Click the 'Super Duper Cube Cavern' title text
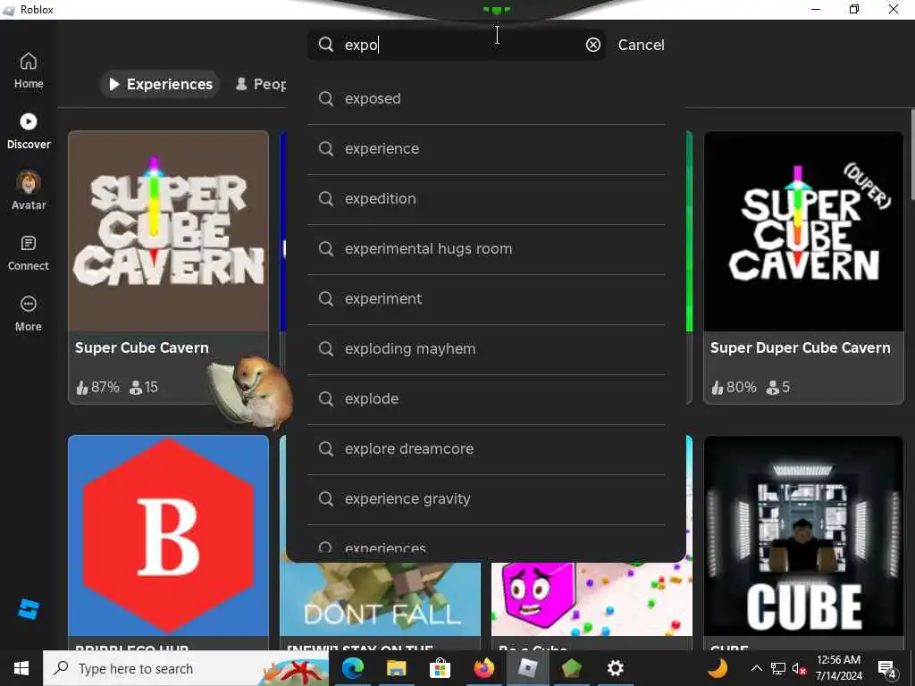Screen dimensions: 915x686 pyautogui.click(x=800, y=347)
